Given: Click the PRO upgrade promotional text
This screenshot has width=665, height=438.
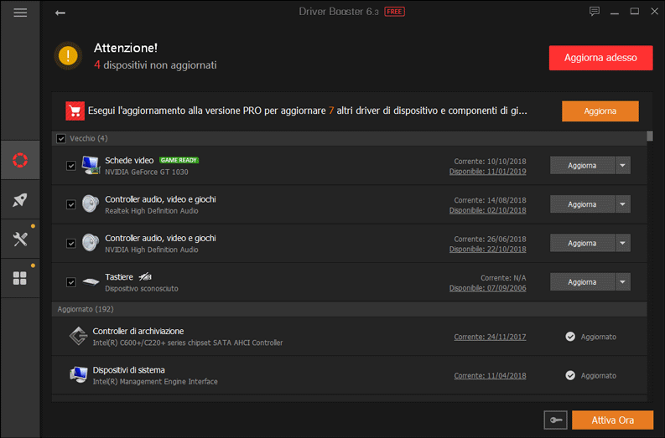Looking at the screenshot, I should click(308, 111).
